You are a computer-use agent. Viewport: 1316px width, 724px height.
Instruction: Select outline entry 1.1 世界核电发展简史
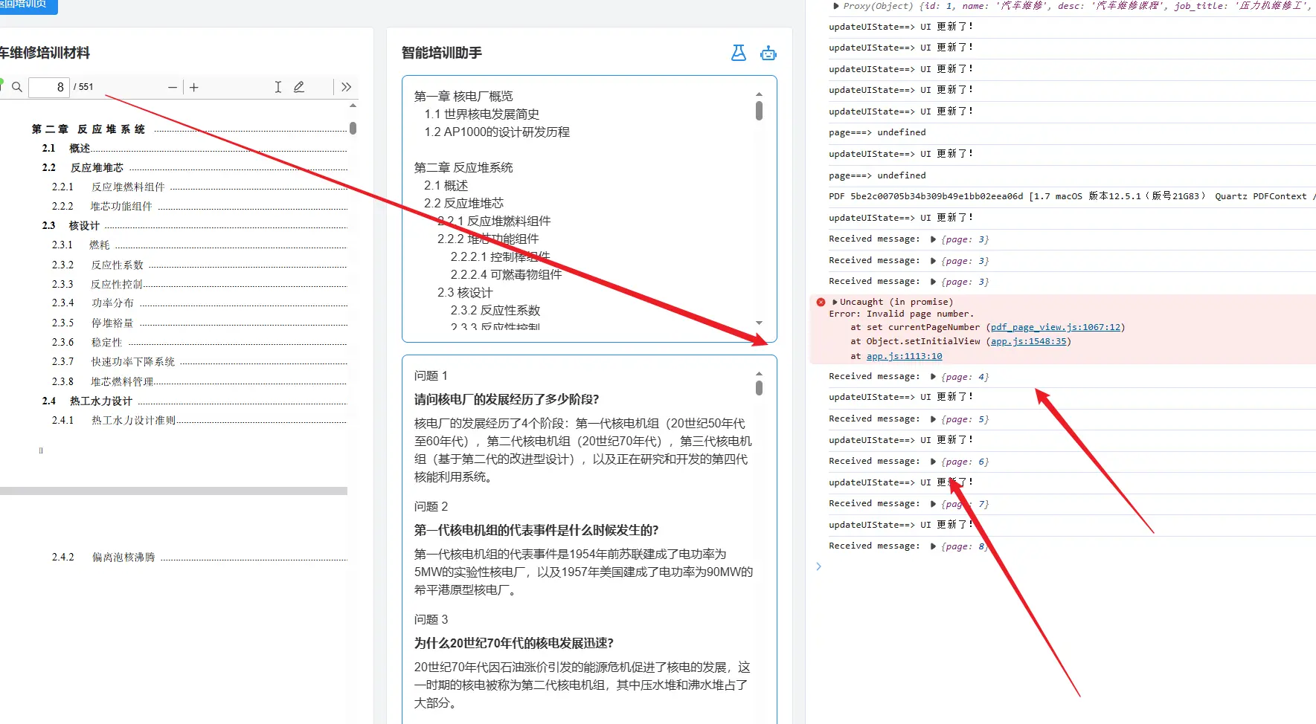pos(481,114)
